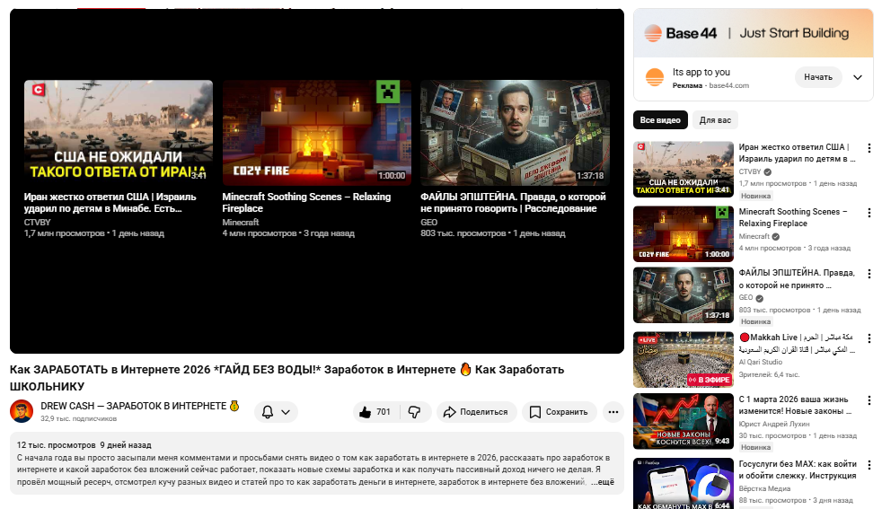882x509 pixels.
Task: Open Base 44 ad banner
Action: coord(754,32)
